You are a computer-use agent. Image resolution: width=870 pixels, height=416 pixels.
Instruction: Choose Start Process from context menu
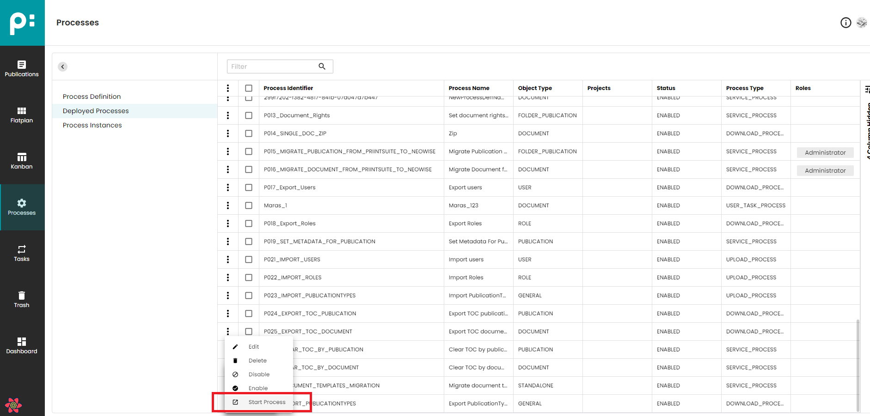click(x=267, y=402)
